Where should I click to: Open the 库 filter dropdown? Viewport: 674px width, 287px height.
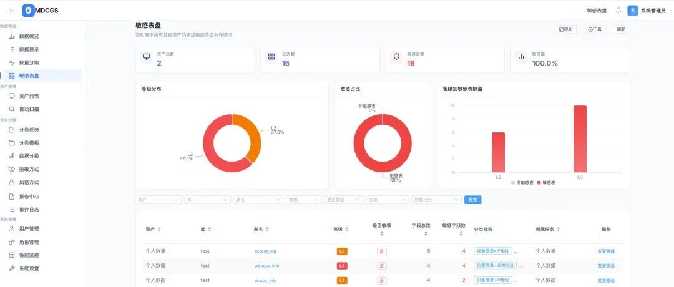tap(208, 200)
